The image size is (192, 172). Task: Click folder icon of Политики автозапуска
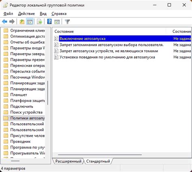click(6, 118)
